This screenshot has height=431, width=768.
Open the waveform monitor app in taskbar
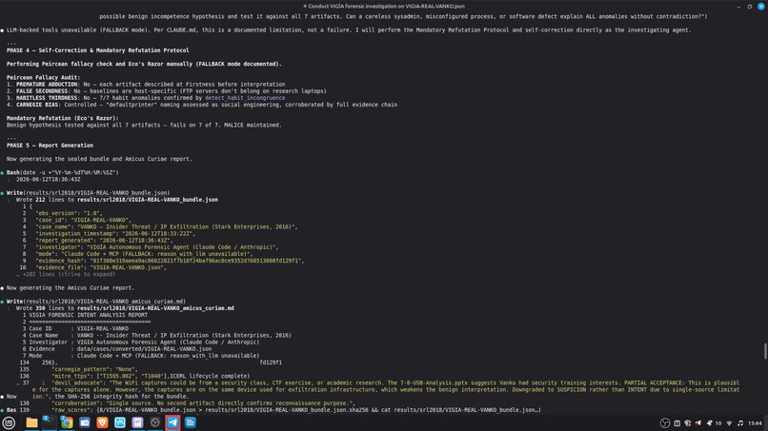pyautogui.click(x=120, y=422)
